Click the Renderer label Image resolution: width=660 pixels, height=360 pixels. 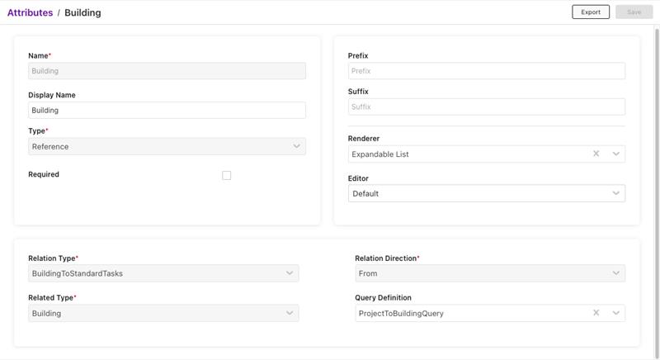click(364, 139)
